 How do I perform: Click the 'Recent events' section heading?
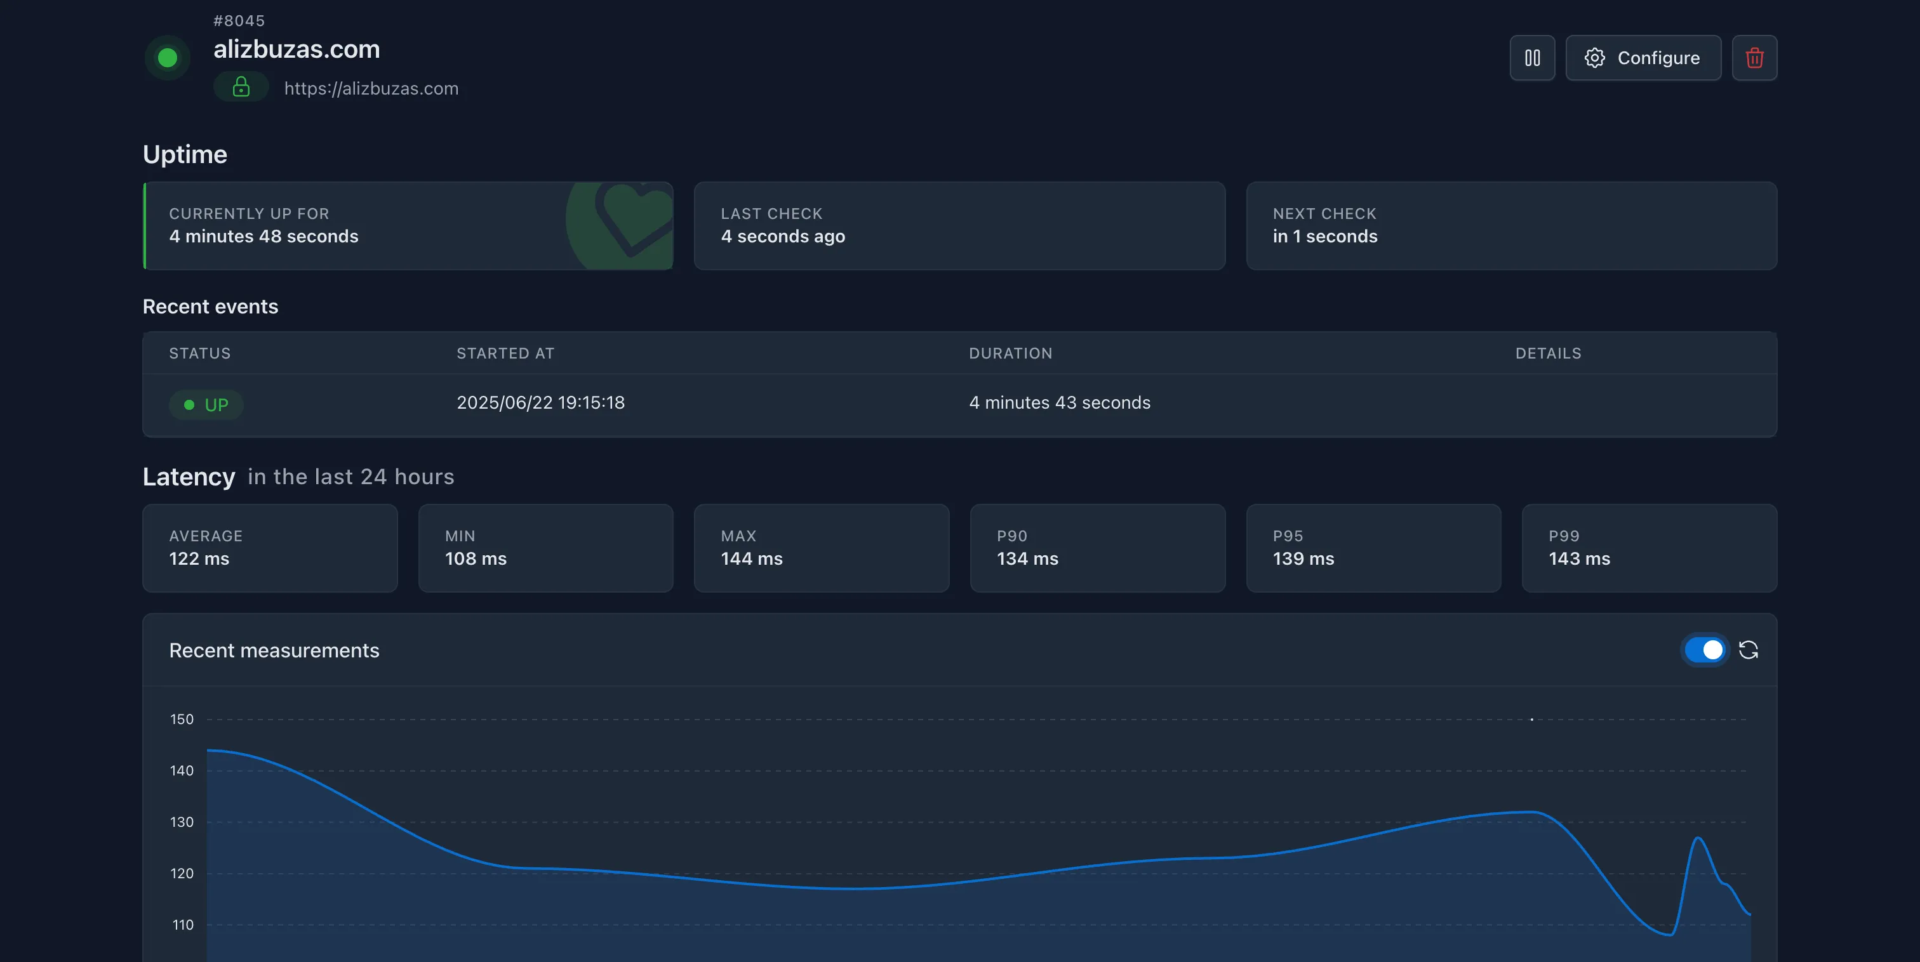210,306
